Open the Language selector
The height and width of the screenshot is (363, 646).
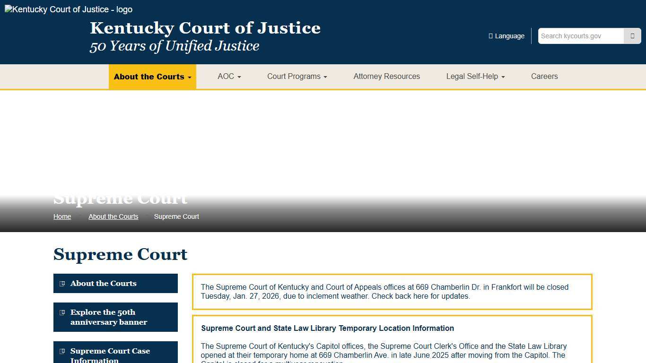click(506, 35)
